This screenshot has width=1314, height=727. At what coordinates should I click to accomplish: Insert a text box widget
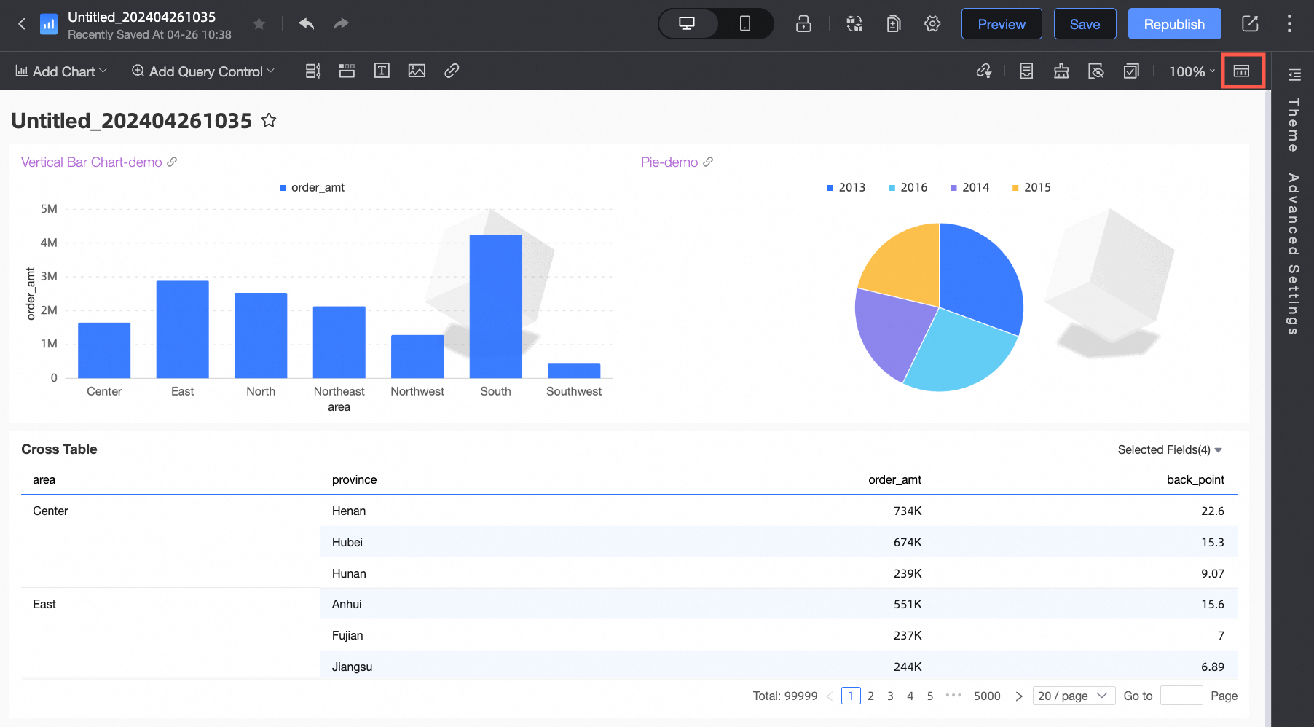pos(382,71)
